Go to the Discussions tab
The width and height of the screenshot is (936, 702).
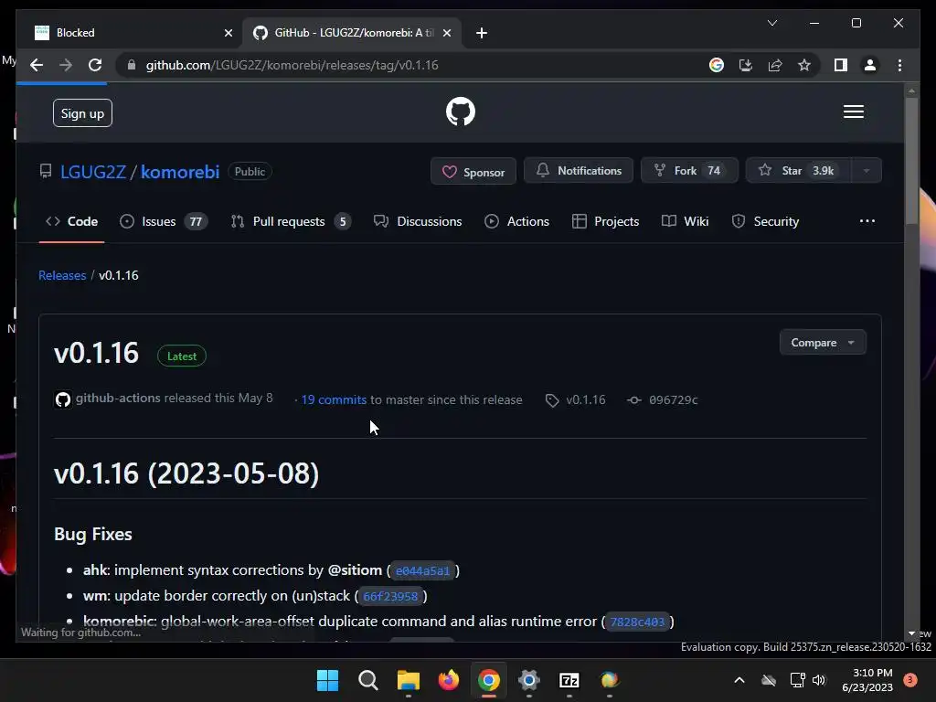[x=418, y=221]
